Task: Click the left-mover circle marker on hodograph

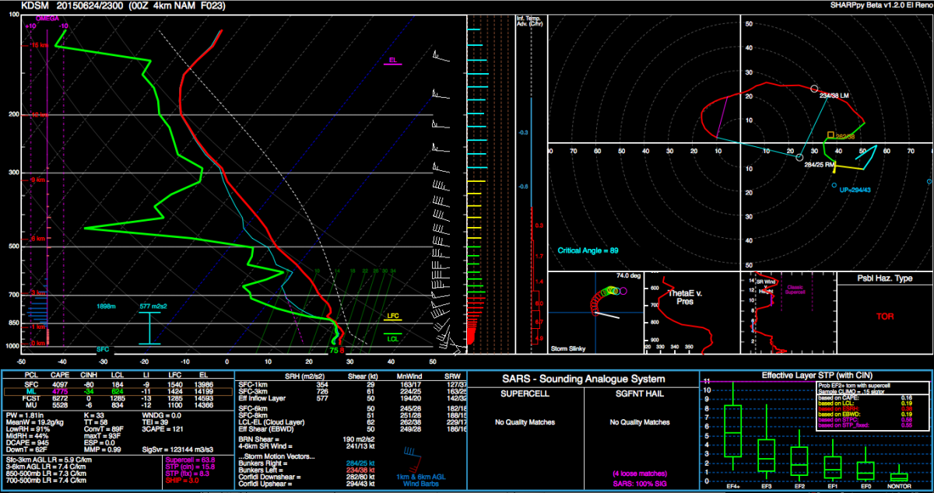Action: coord(814,89)
